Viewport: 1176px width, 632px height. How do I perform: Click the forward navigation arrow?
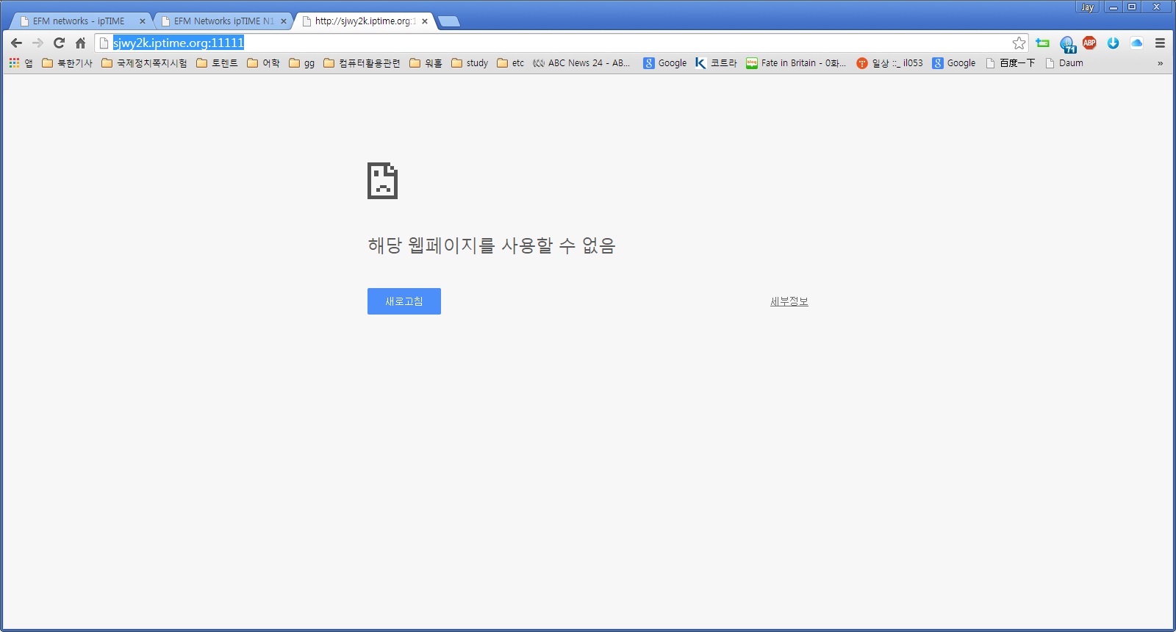pyautogui.click(x=37, y=43)
